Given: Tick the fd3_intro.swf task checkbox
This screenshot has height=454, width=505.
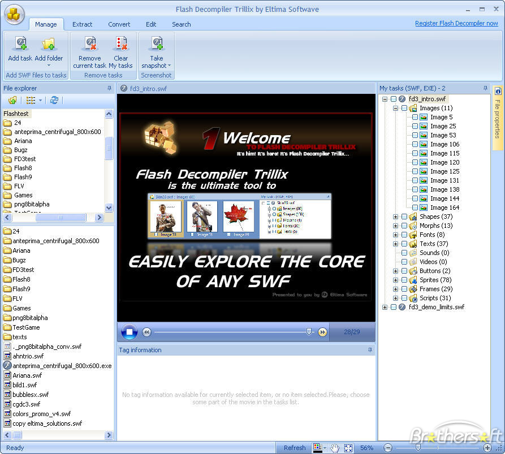Looking at the screenshot, I should (394, 99).
